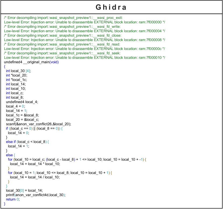Click the 'else if (local_c < local_8)' line
223x209 pixels.
(x=27, y=142)
